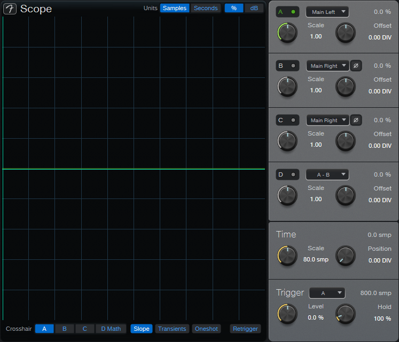
Task: Toggle phase invert on channel B
Action: click(356, 66)
